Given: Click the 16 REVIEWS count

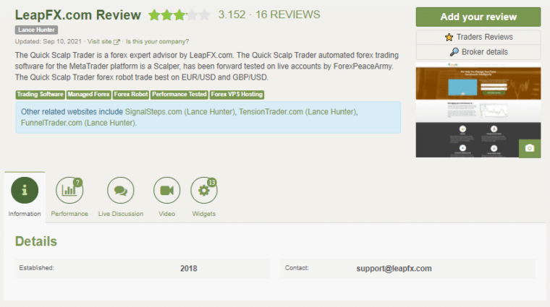Looking at the screenshot, I should [287, 14].
